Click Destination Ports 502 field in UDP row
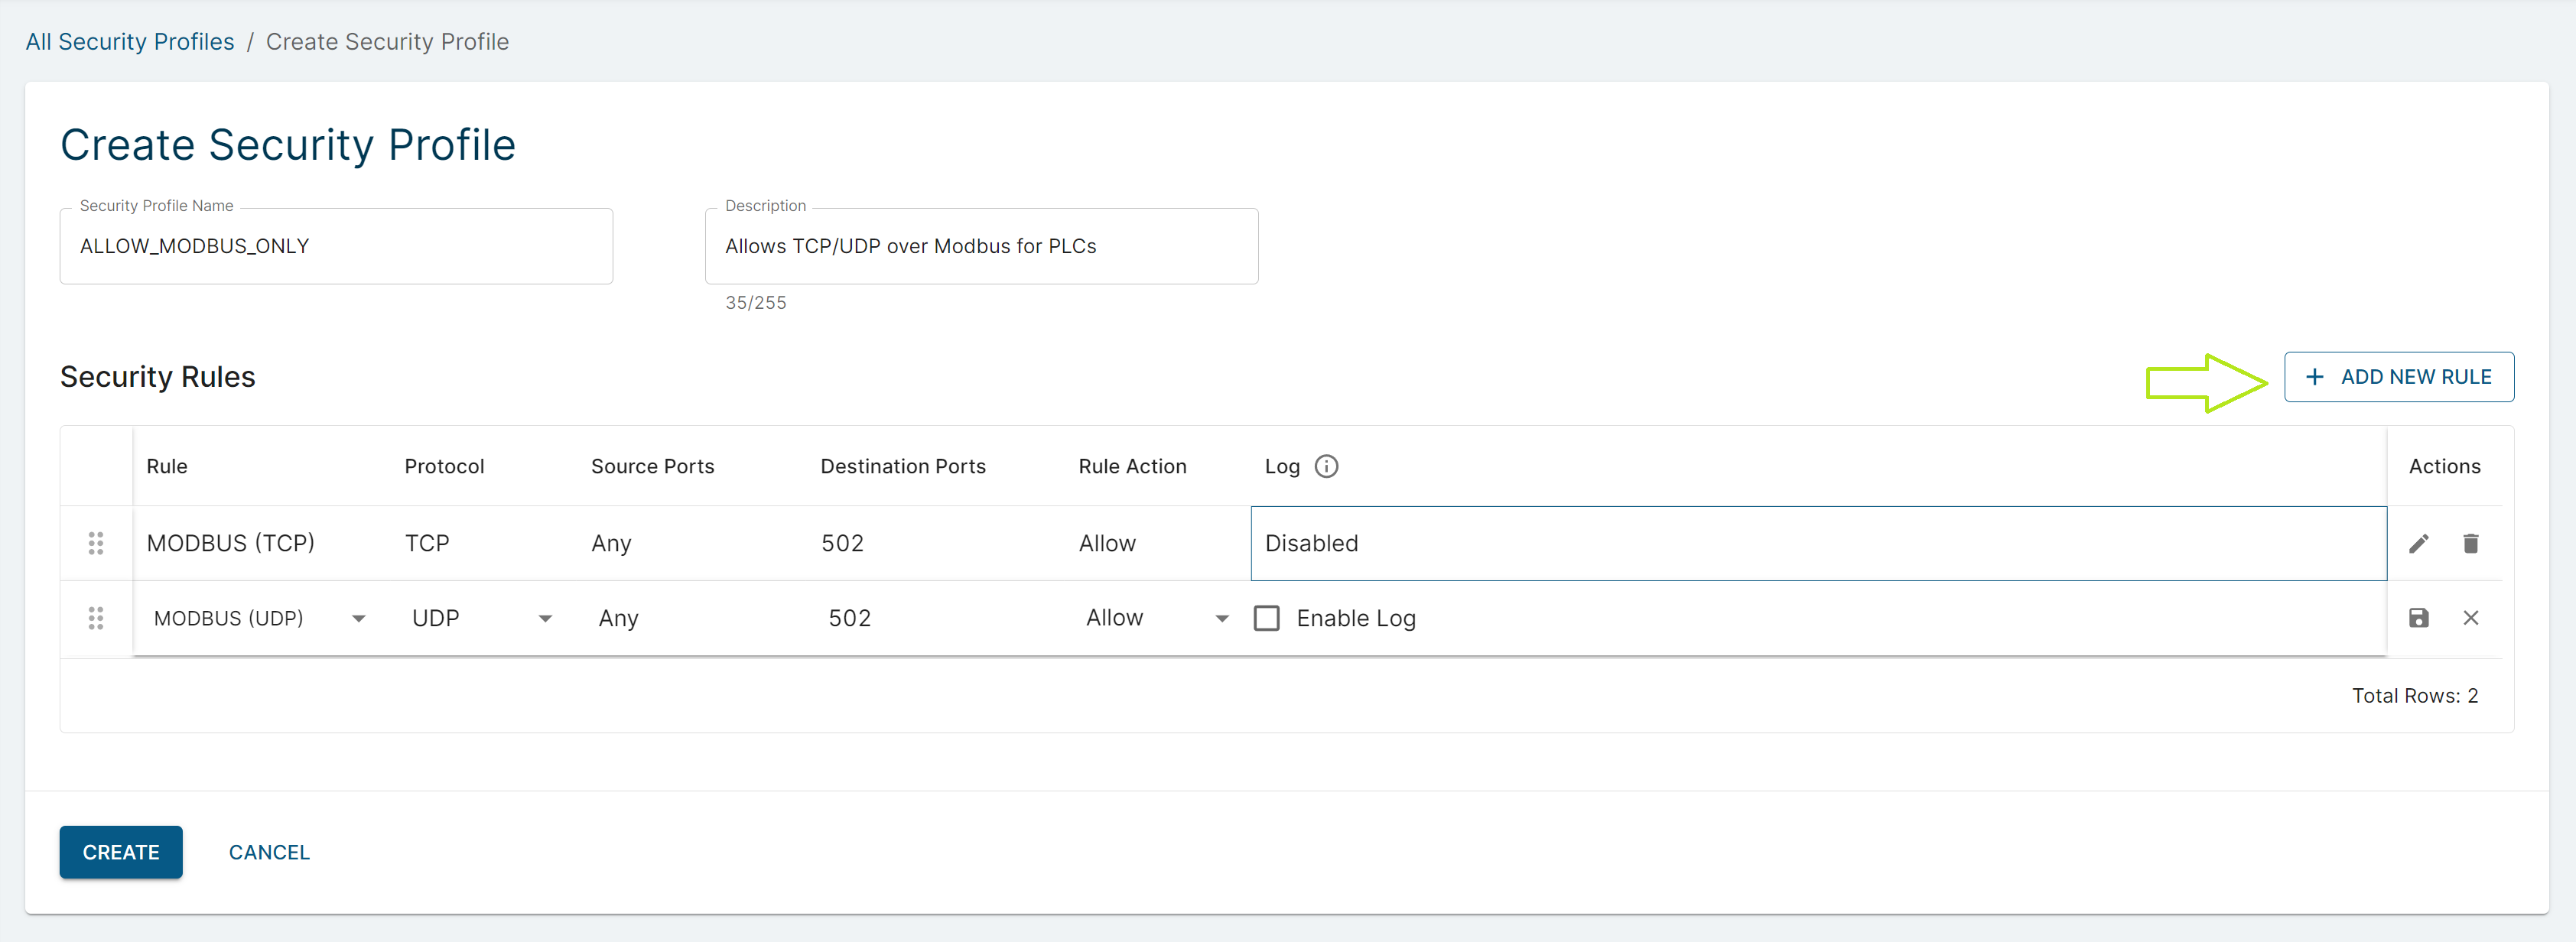This screenshot has width=2576, height=942. pos(850,618)
